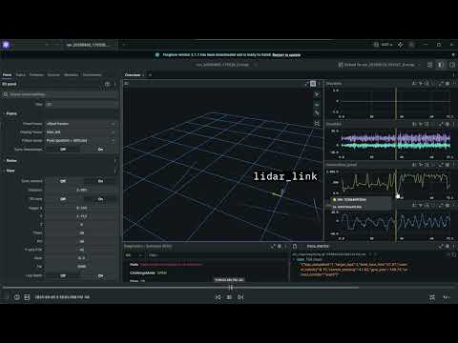Open the second Frame dropdown

[81, 131]
